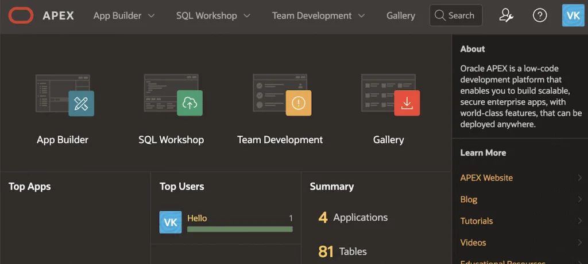588x264 pixels.
Task: Open the Videos link
Action: tap(473, 242)
